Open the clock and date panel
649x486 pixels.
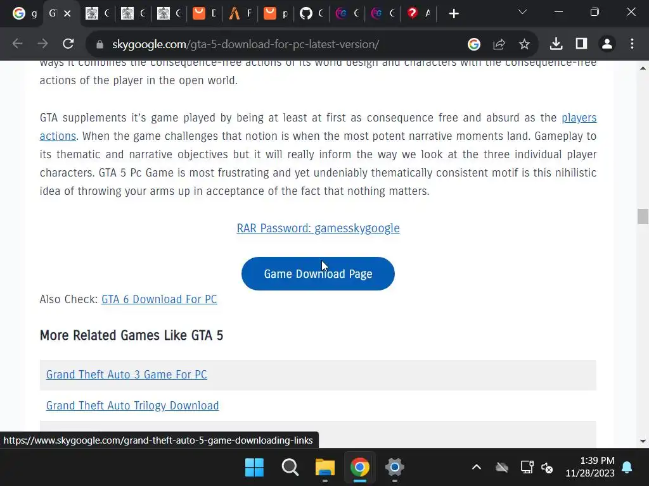pos(590,467)
